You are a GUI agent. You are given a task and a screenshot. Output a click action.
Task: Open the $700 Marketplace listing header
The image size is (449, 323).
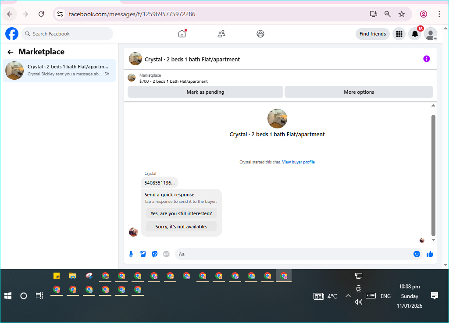click(x=173, y=78)
